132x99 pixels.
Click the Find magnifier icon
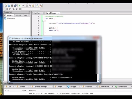pyautogui.click(x=37, y=5)
